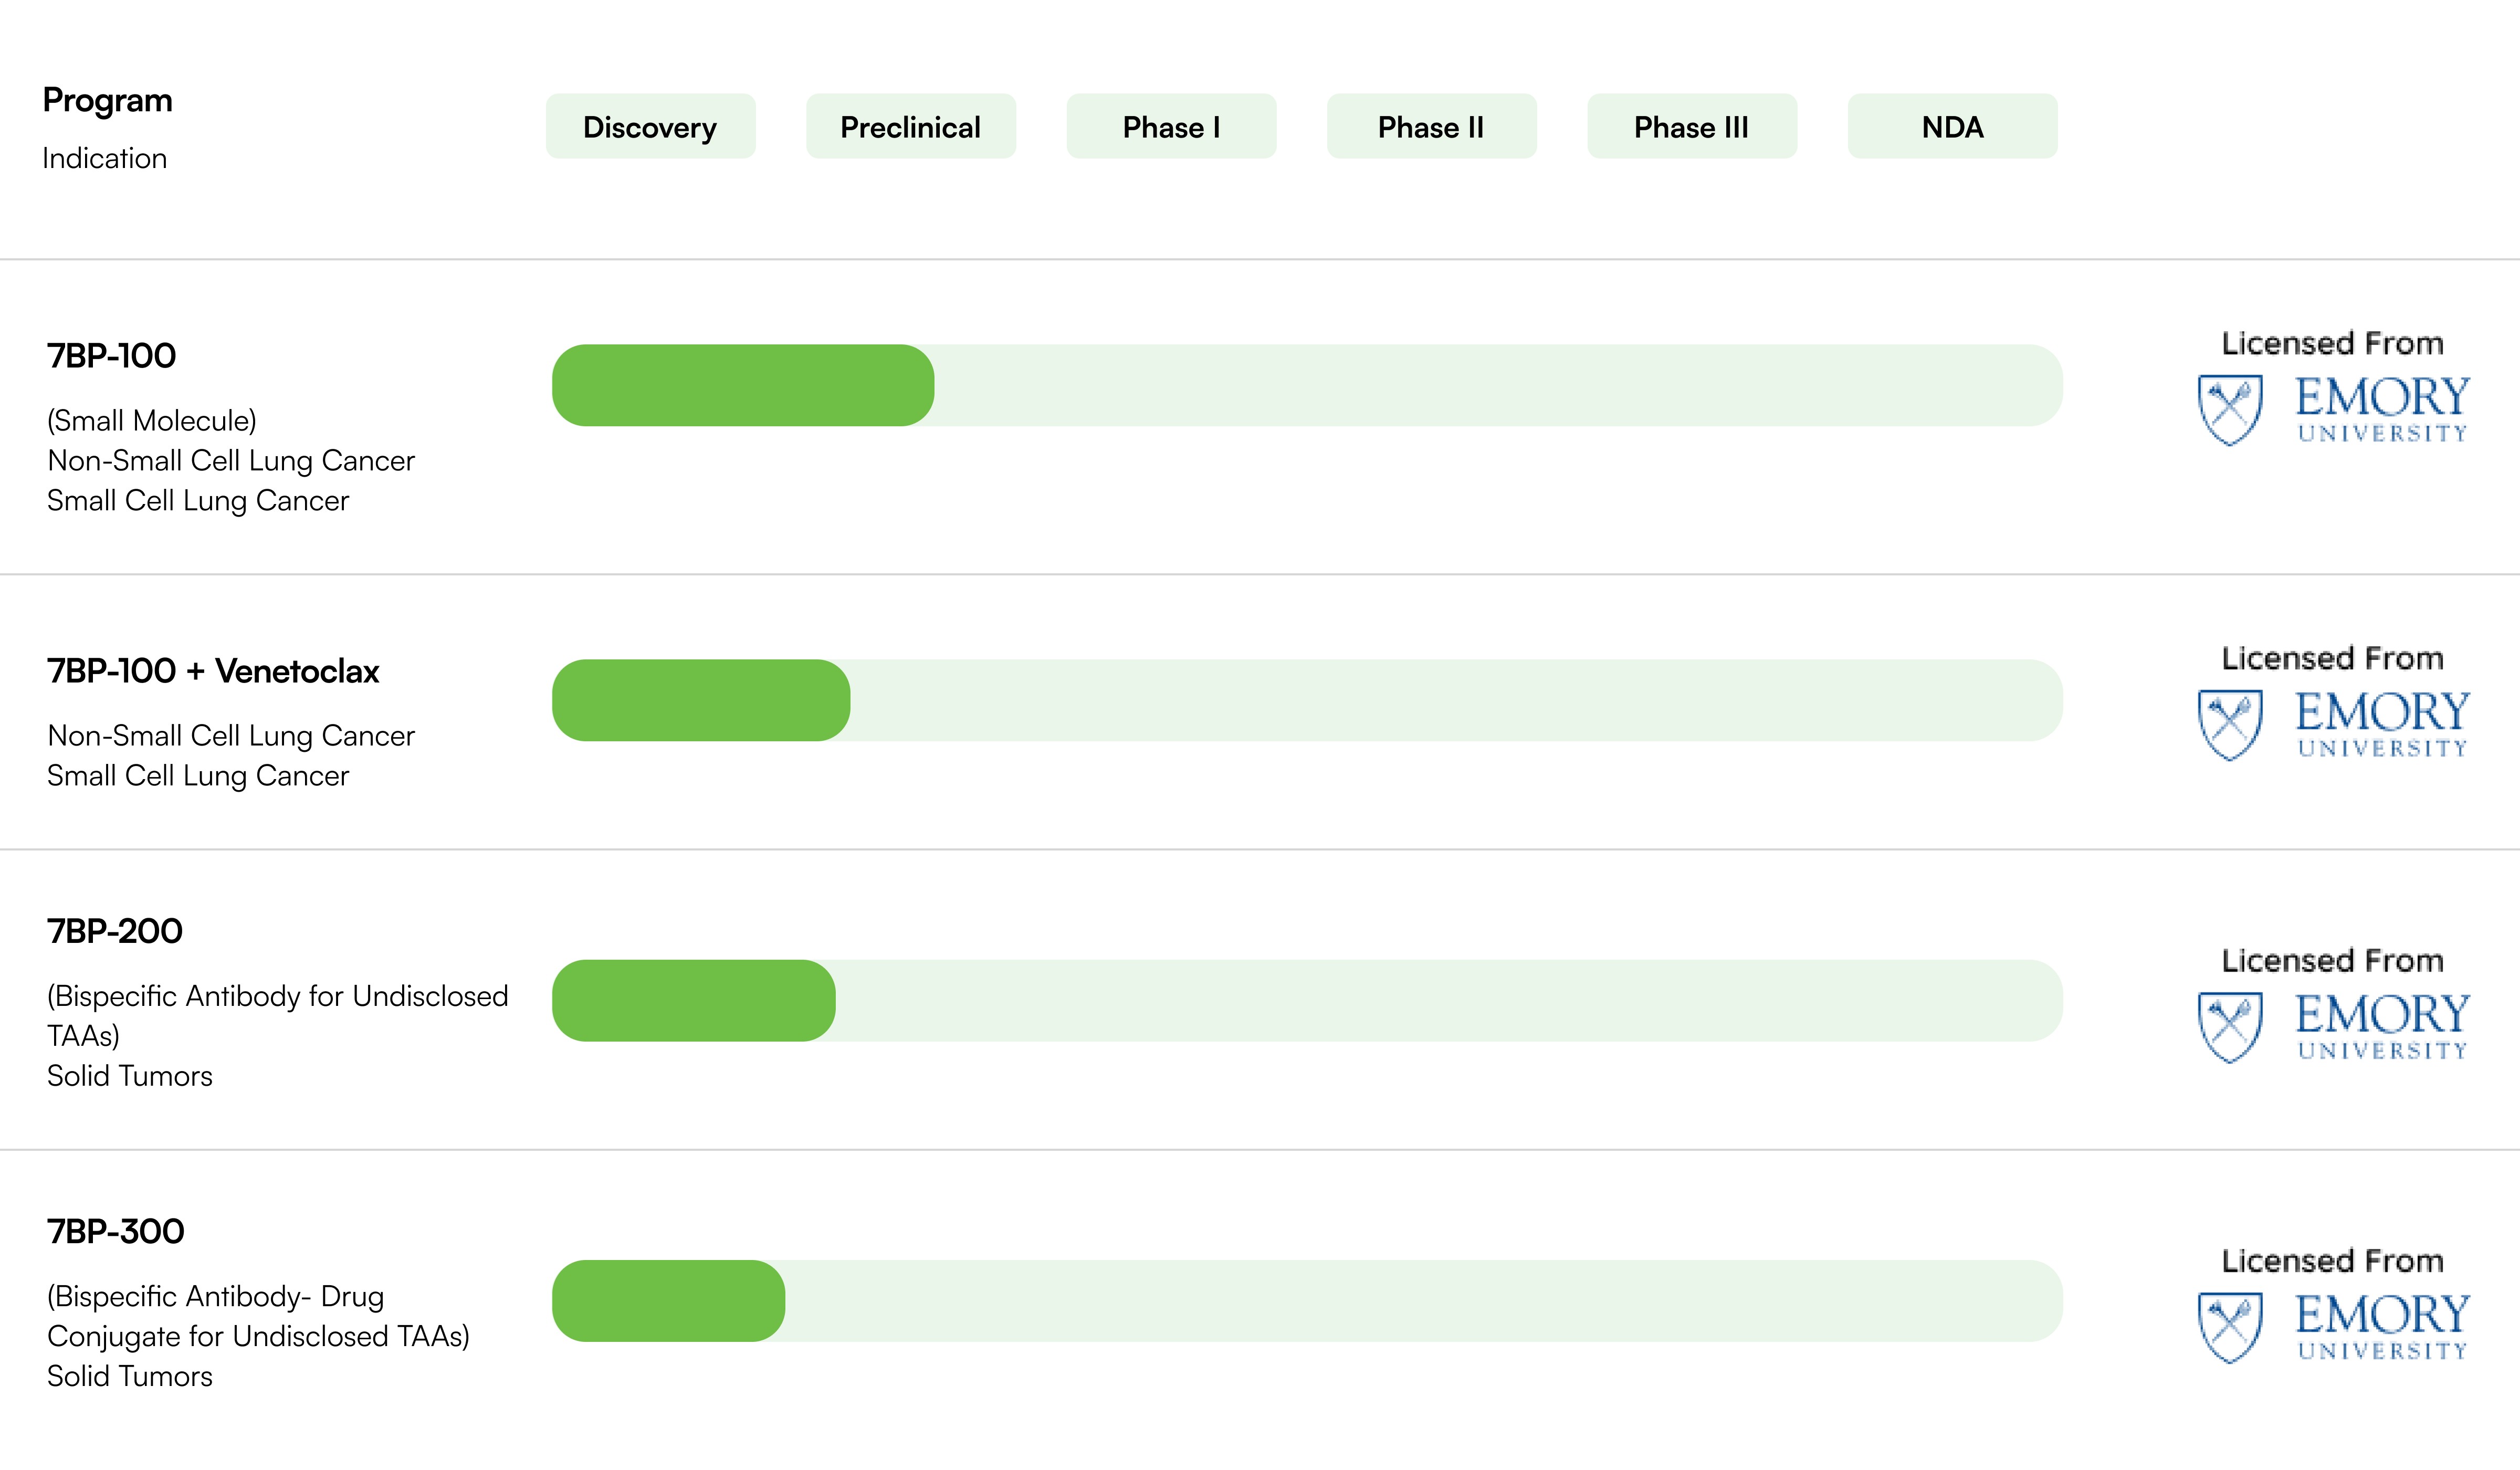Select the Phase III stage label
Viewport: 2520px width, 1470px height.
click(x=1691, y=127)
